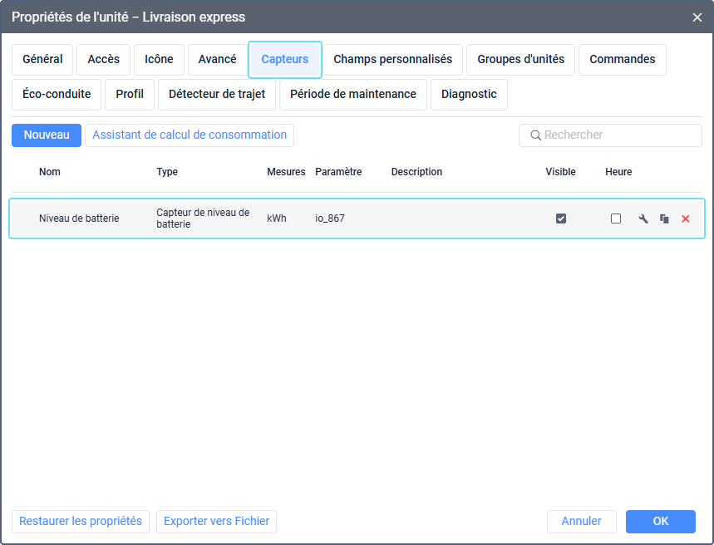Click the Visible column header
Screen dimensions: 714x545
pos(560,172)
